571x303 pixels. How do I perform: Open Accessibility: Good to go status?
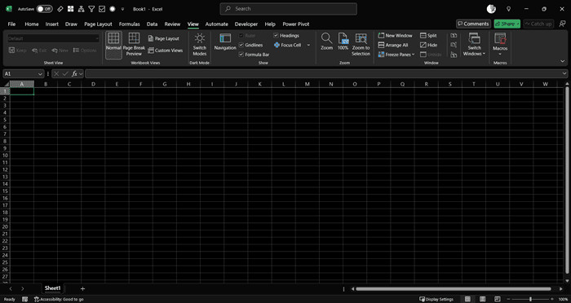tap(59, 299)
